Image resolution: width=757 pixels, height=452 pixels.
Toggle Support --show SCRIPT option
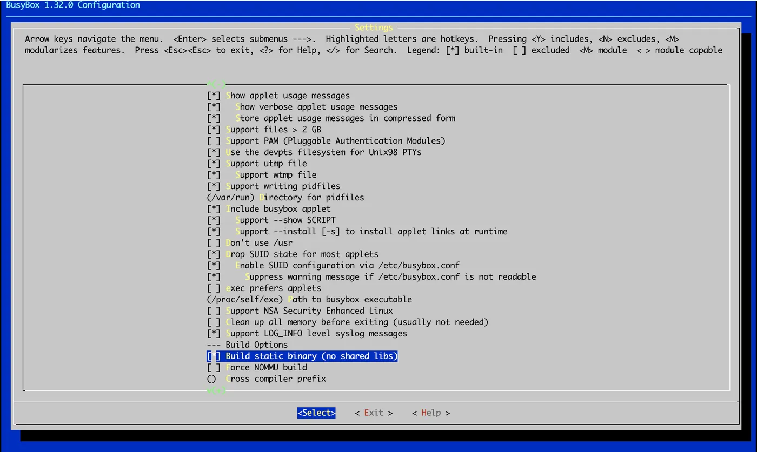[271, 220]
